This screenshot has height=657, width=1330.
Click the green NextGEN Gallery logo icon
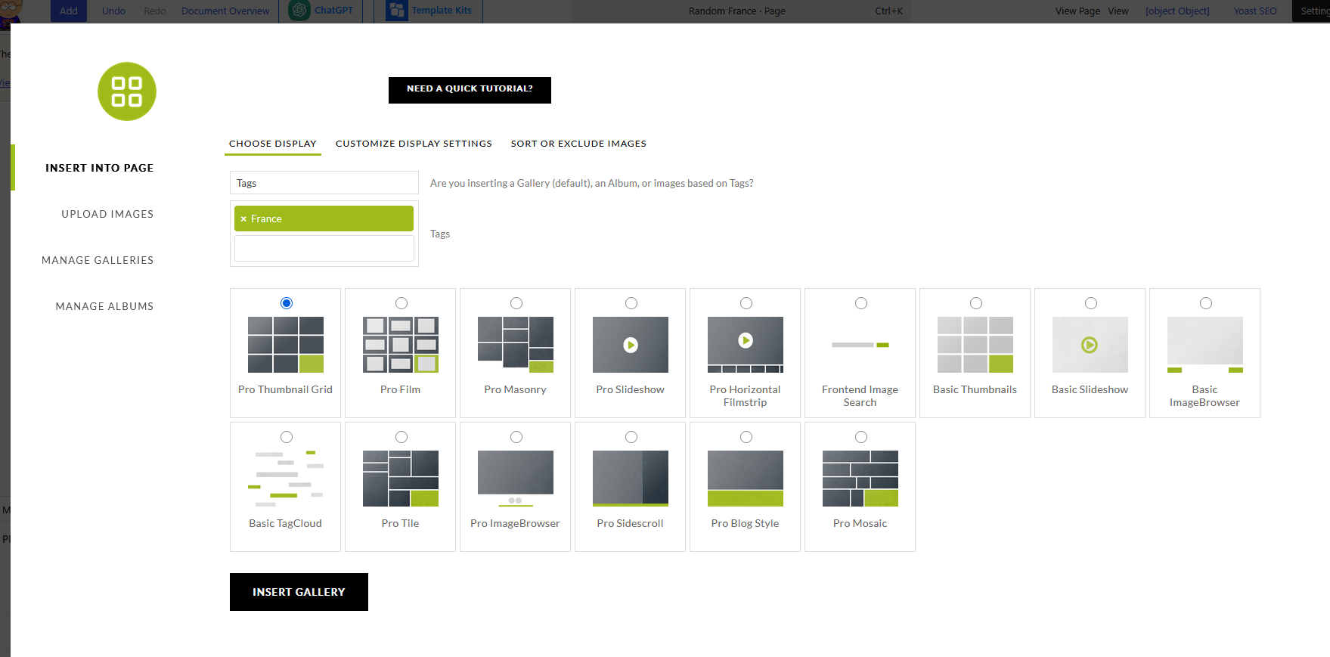click(x=127, y=91)
